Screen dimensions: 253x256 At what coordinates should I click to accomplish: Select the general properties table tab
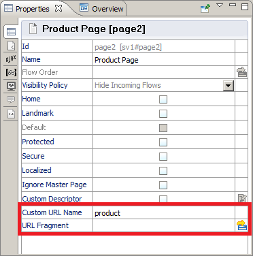click(11, 32)
